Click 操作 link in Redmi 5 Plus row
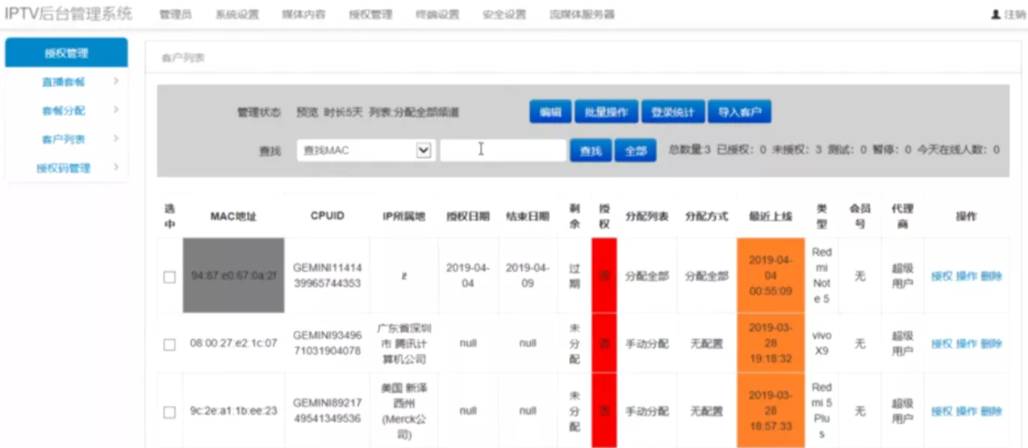Image resolution: width=1028 pixels, height=448 pixels. point(967,412)
